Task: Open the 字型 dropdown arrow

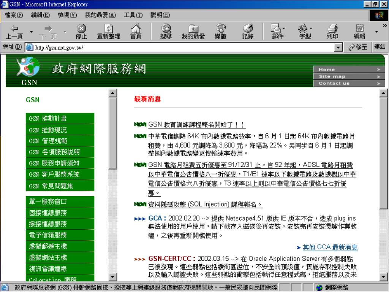Action: pyautogui.click(x=311, y=28)
